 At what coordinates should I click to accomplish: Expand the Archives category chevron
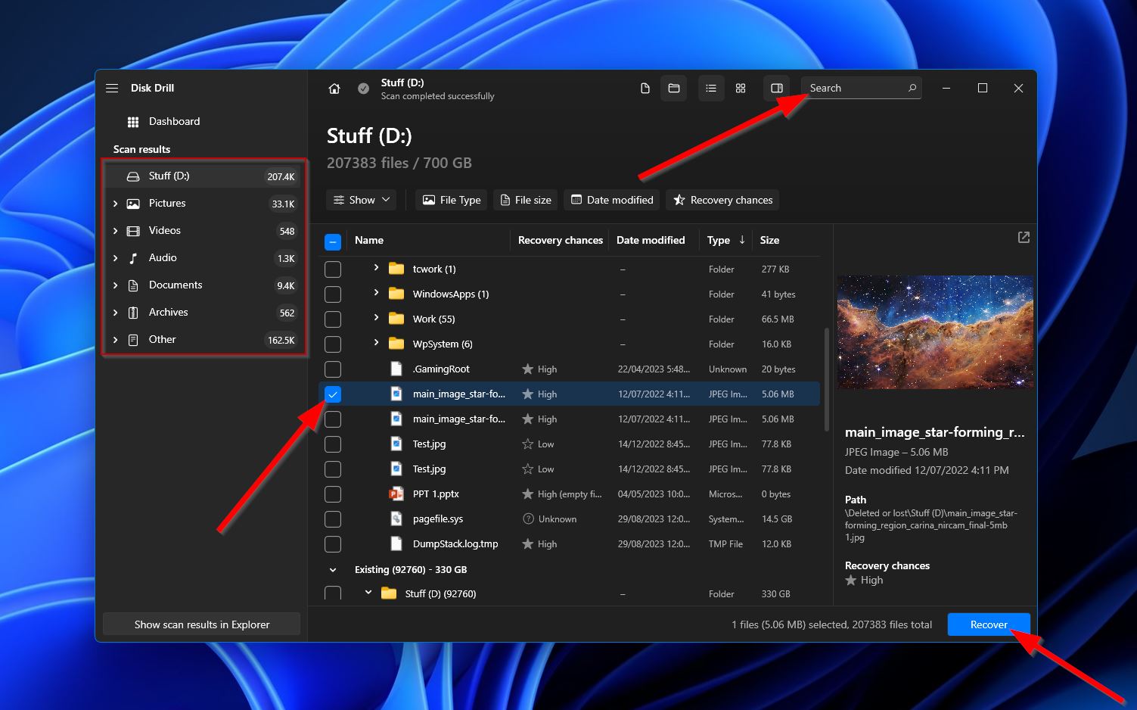pos(115,313)
